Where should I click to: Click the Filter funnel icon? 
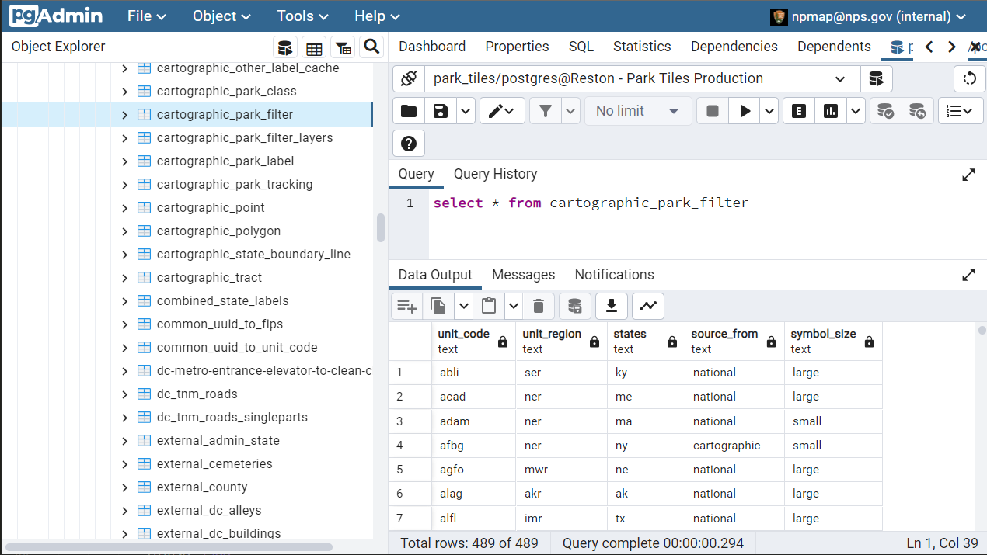(x=546, y=111)
